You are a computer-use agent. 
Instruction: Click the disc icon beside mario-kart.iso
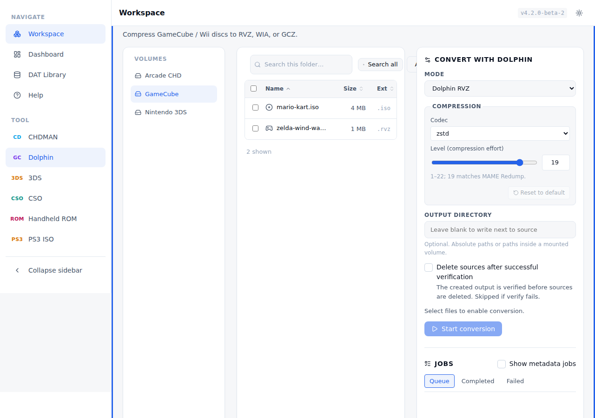tap(269, 107)
